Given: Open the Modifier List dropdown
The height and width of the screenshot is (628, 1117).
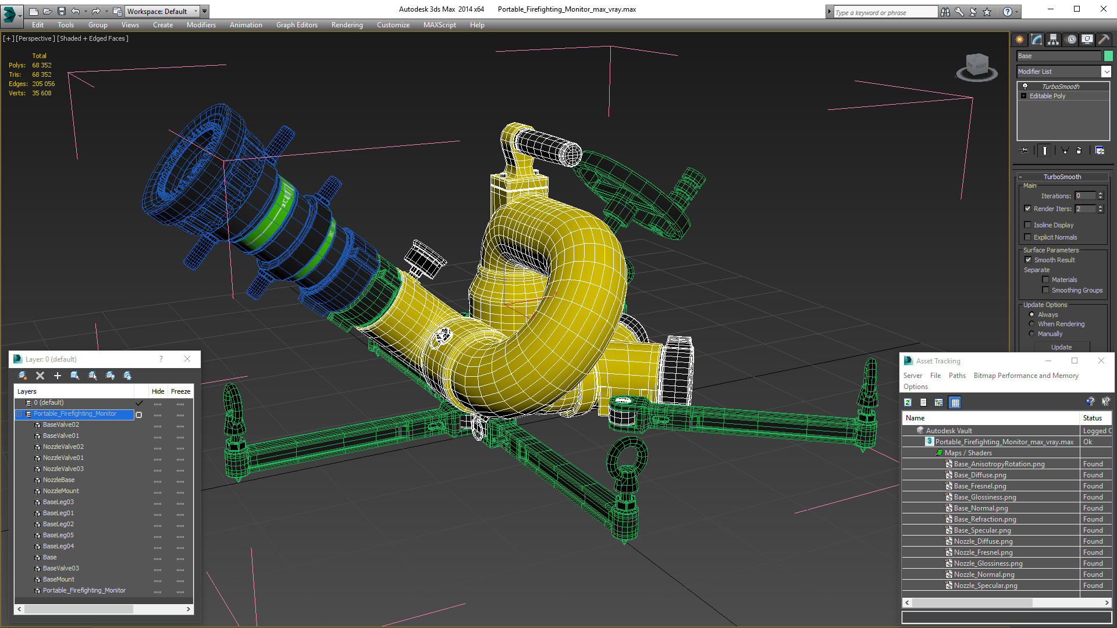Looking at the screenshot, I should coord(1106,72).
